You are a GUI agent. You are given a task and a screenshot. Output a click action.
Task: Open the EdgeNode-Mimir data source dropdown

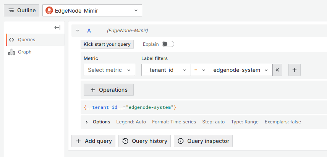click(x=92, y=11)
